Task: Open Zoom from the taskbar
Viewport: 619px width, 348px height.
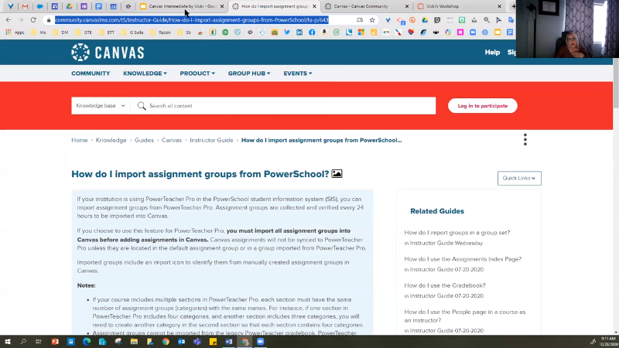Action: click(261, 342)
